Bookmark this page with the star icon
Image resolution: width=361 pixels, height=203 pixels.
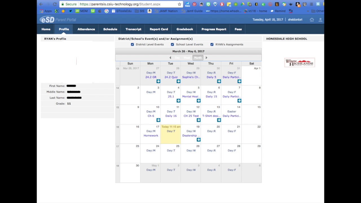pos(179,4)
